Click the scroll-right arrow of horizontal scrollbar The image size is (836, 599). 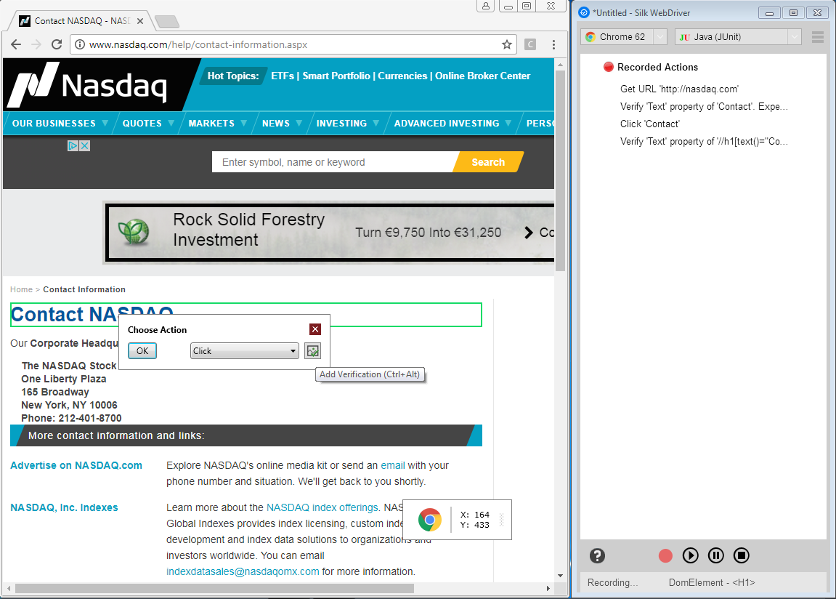click(x=548, y=588)
